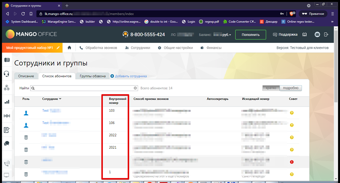340x183 pixels.
Task: Click the audio waveform sidebar icon
Action: (6, 115)
